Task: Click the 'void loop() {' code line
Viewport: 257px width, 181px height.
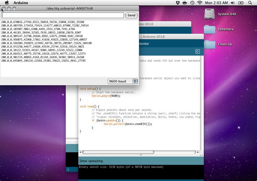Action: tap(89, 106)
